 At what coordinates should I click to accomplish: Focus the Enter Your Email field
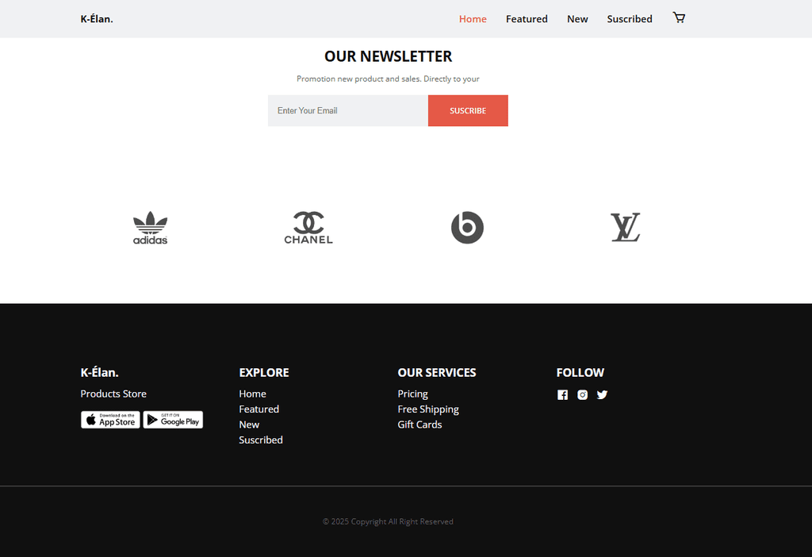(348, 110)
